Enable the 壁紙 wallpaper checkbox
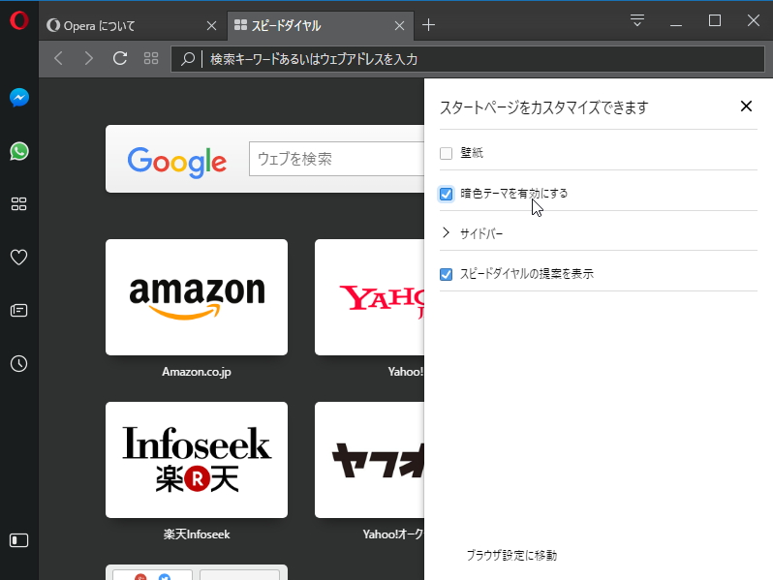Screen dimensions: 773x580 [446, 153]
